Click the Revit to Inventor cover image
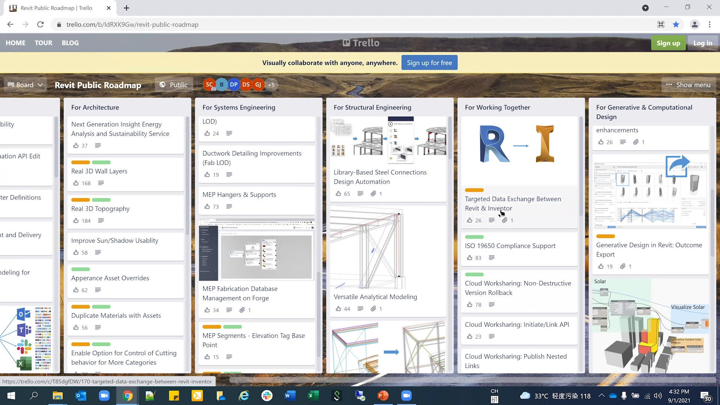 (519, 151)
